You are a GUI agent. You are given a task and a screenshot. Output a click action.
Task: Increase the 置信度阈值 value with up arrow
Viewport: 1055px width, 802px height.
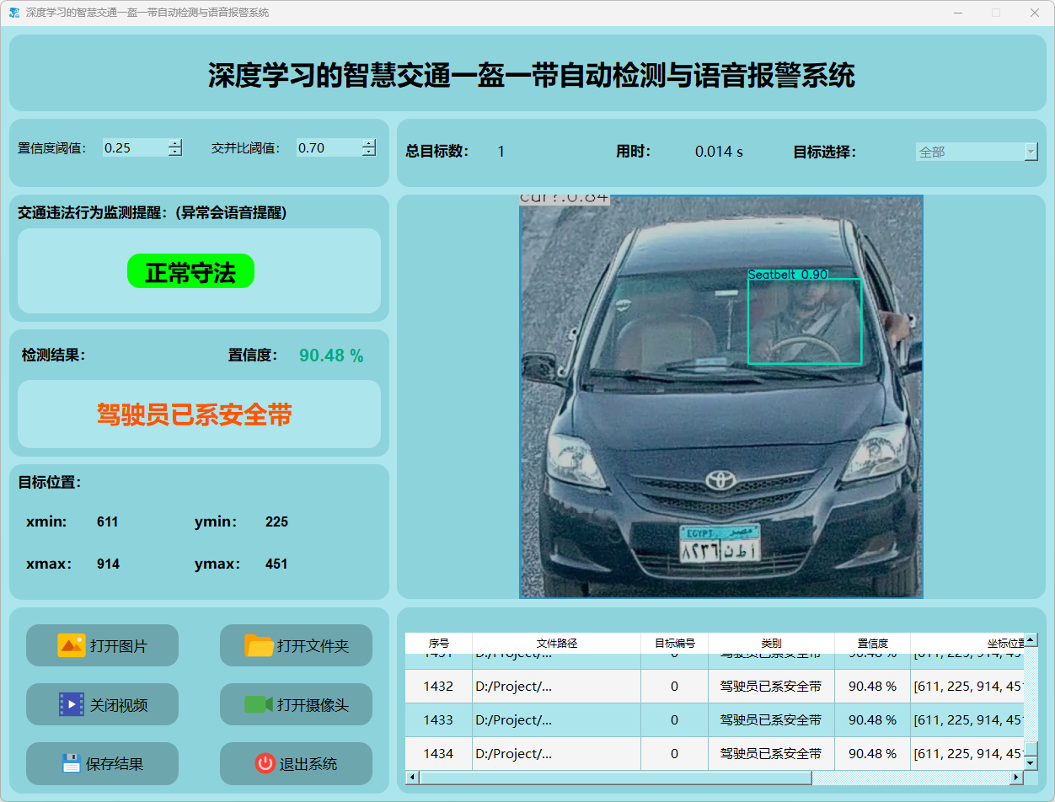(175, 143)
